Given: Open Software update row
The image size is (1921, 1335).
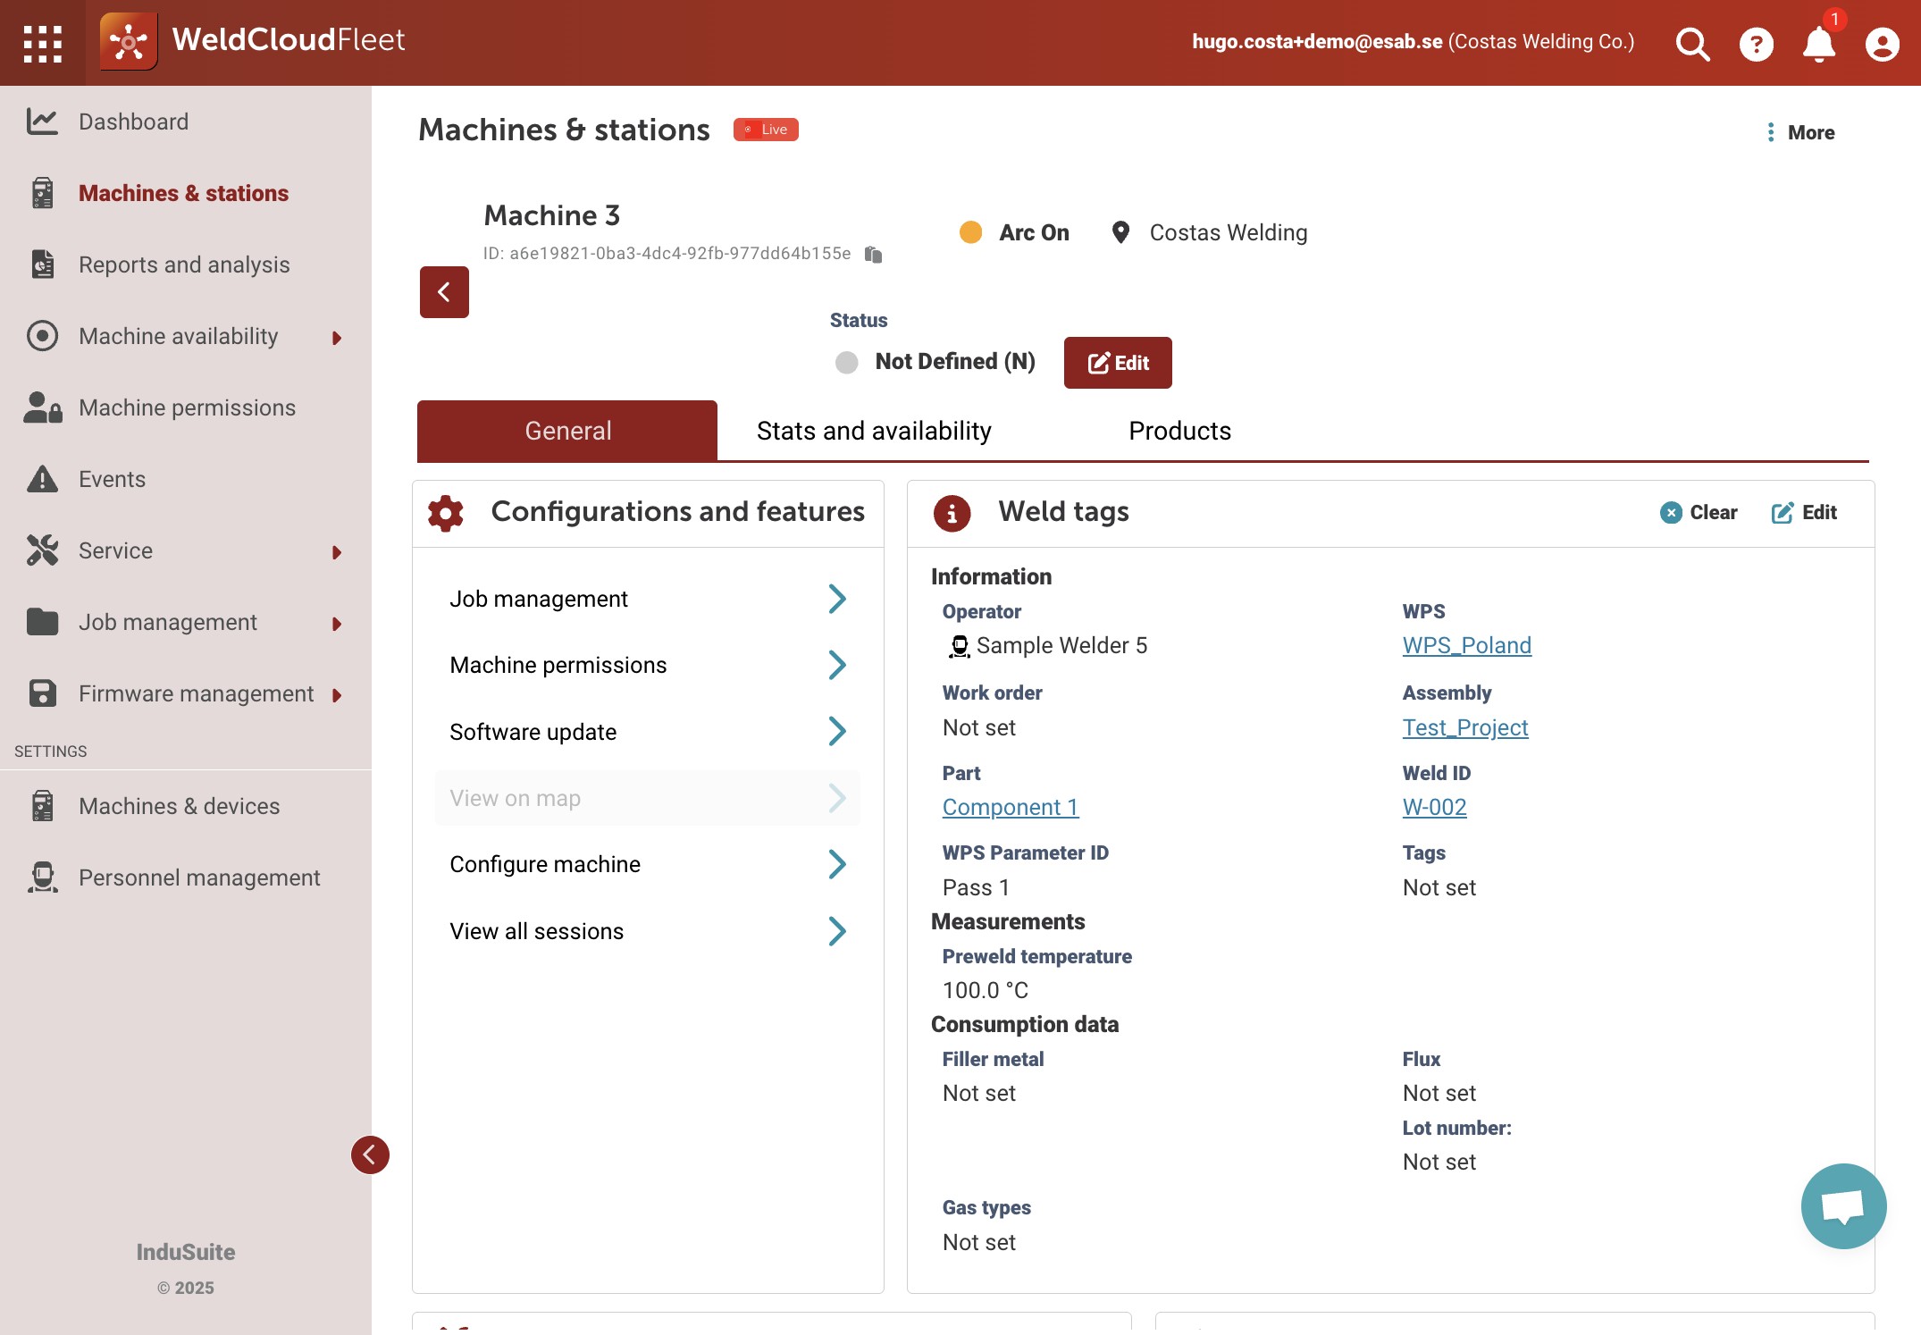Looking at the screenshot, I should [648, 732].
